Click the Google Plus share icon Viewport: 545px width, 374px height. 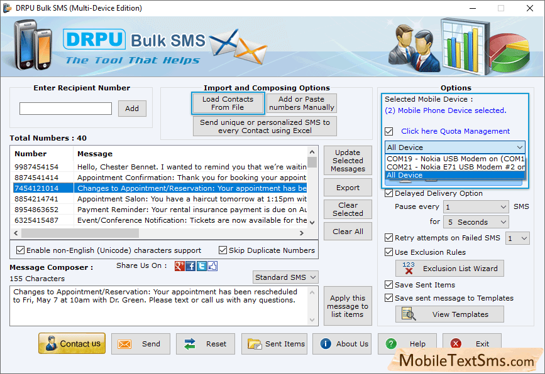coord(179,266)
